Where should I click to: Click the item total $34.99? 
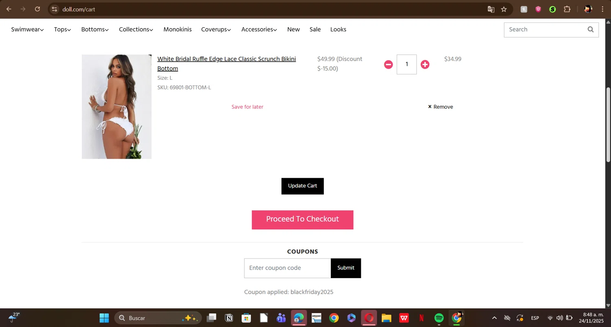click(x=453, y=59)
